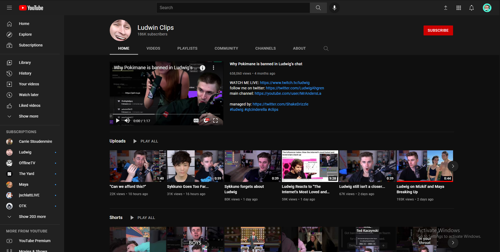Mute the video player audio
The image size is (500, 252).
(127, 120)
